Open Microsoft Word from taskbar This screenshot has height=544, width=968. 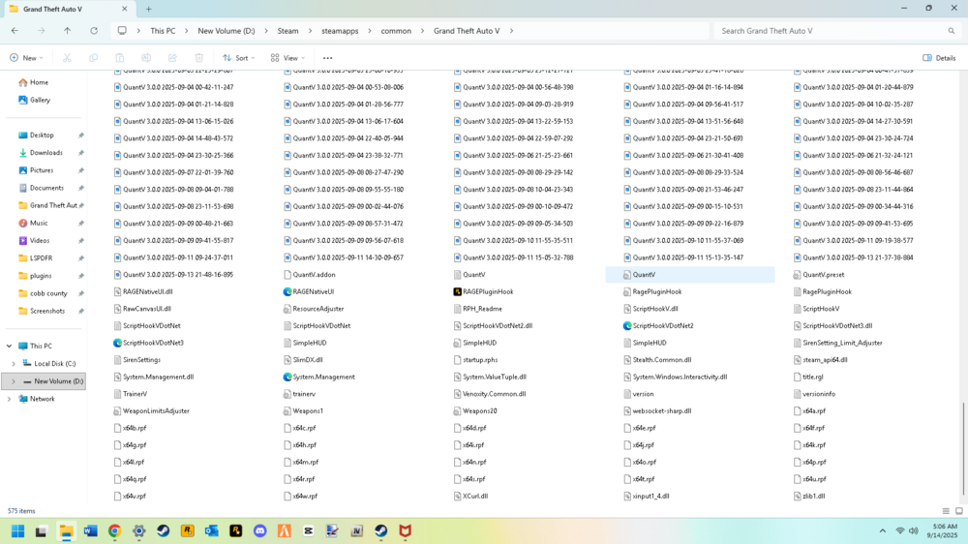point(91,531)
